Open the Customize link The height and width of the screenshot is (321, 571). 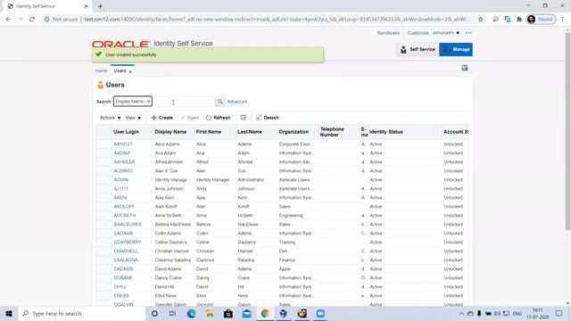click(x=418, y=33)
